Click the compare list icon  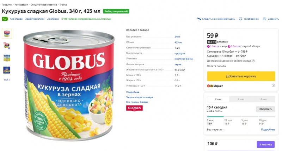(264, 19)
